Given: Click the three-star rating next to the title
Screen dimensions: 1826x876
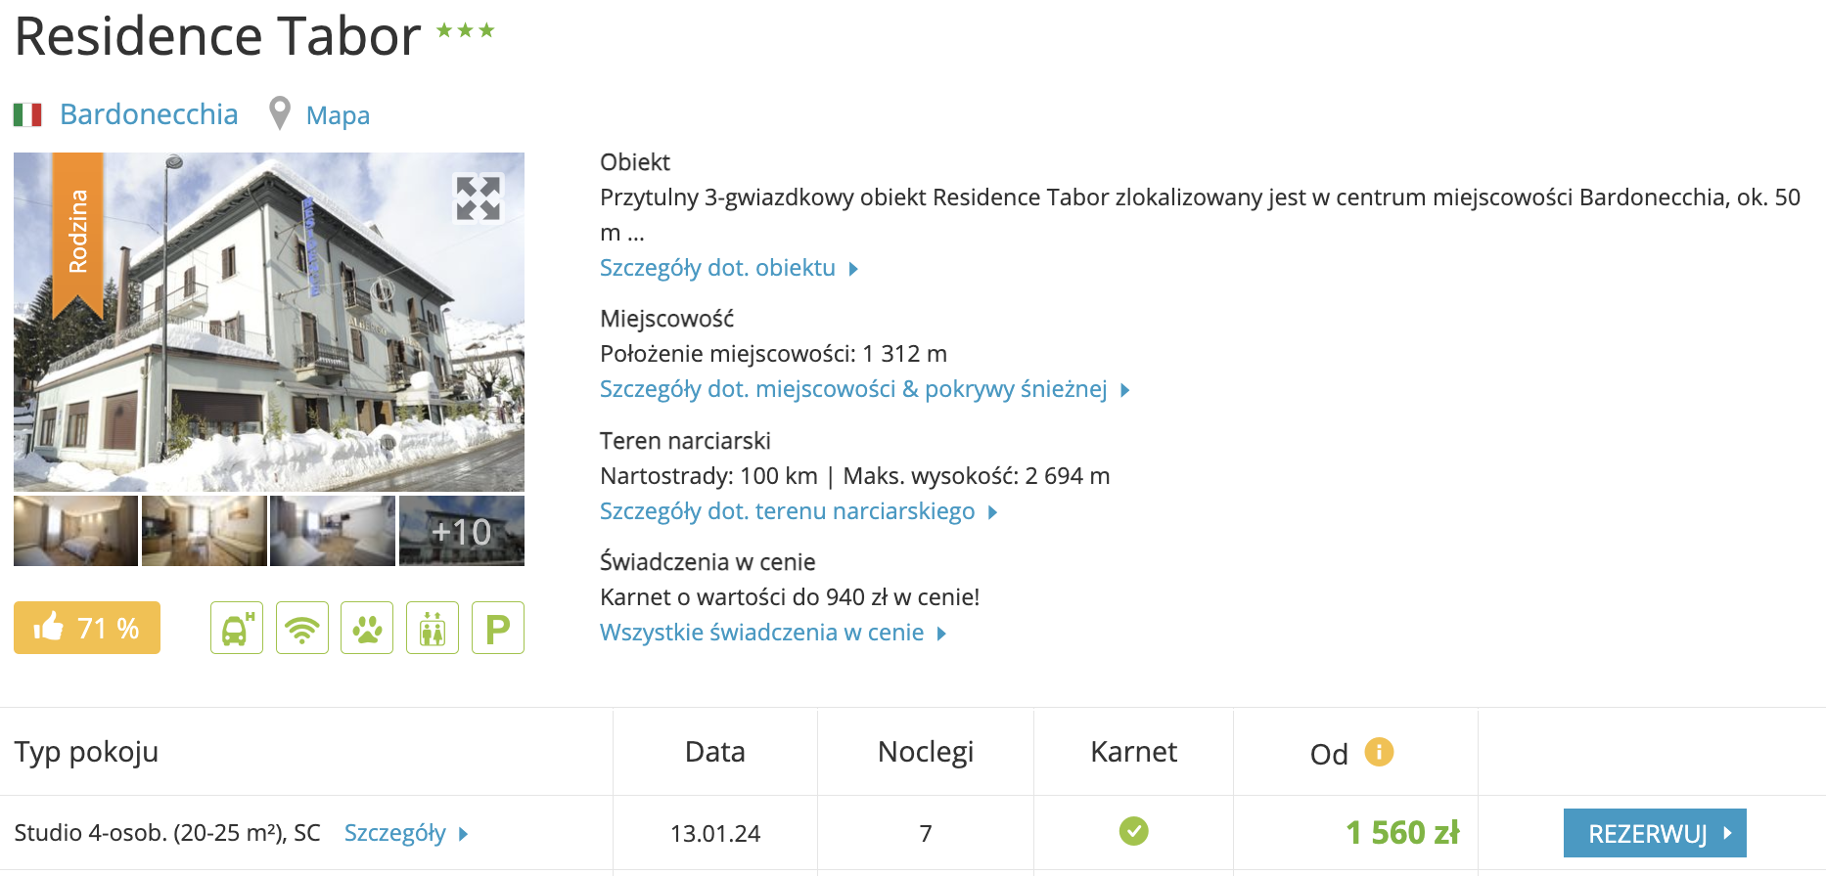Looking at the screenshot, I should click(x=466, y=30).
